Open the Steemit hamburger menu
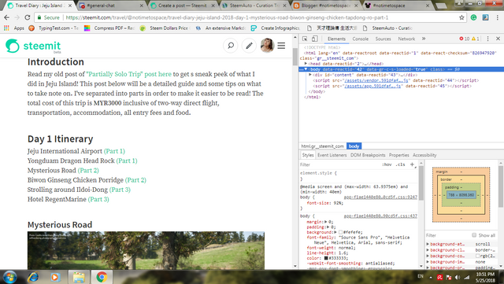 (x=281, y=46)
